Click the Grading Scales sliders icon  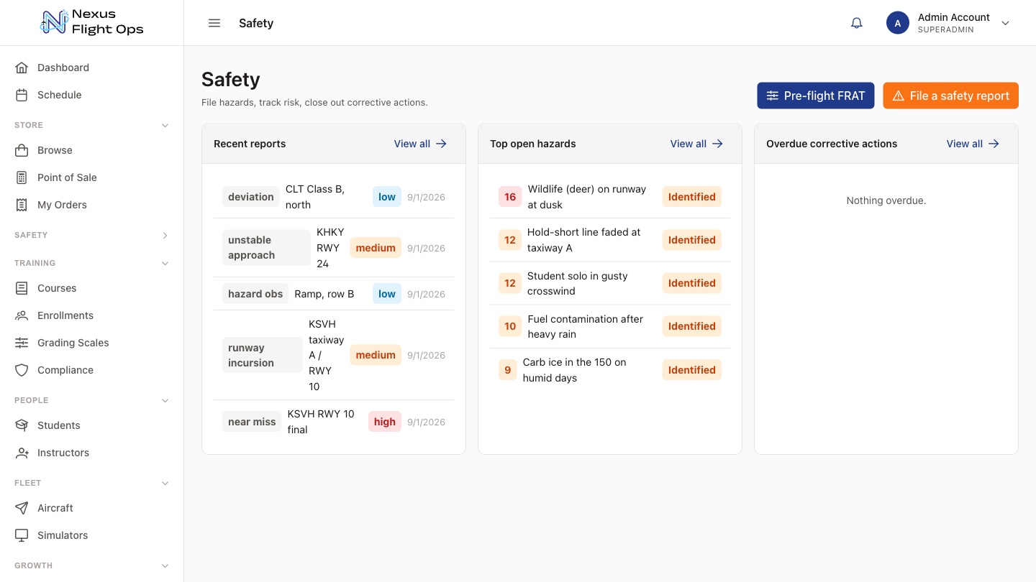pyautogui.click(x=22, y=343)
